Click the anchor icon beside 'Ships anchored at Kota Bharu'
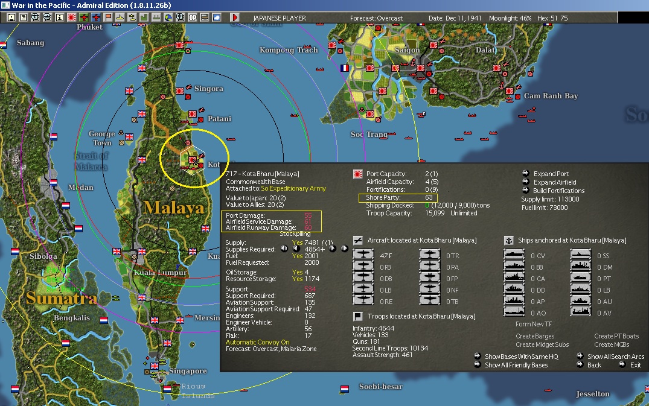 point(509,240)
